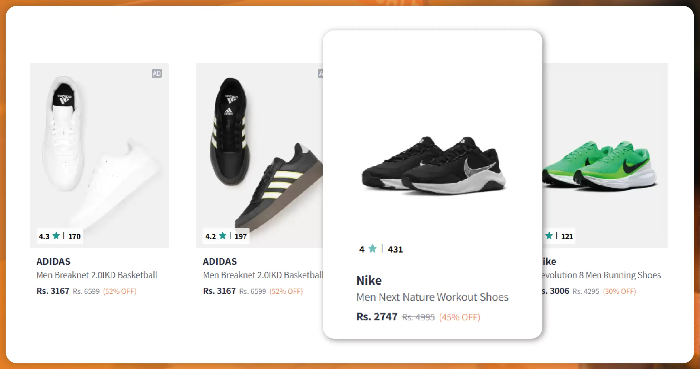Click the Nike brand name on highlighted card

[369, 280]
